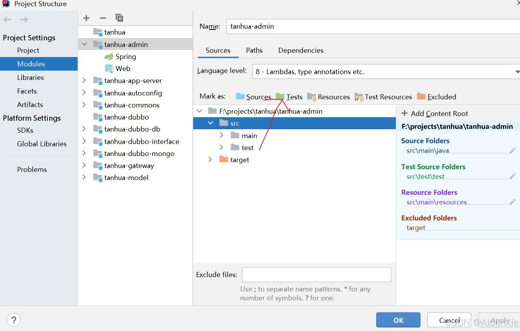
Task: Click inside the Exclude files field
Action: point(316,274)
